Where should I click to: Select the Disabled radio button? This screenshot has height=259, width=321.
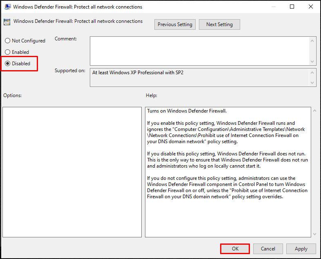(8, 64)
